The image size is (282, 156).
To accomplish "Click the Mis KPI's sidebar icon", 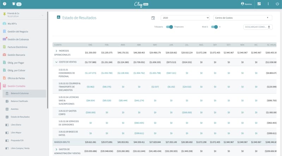I will point(4,24).
